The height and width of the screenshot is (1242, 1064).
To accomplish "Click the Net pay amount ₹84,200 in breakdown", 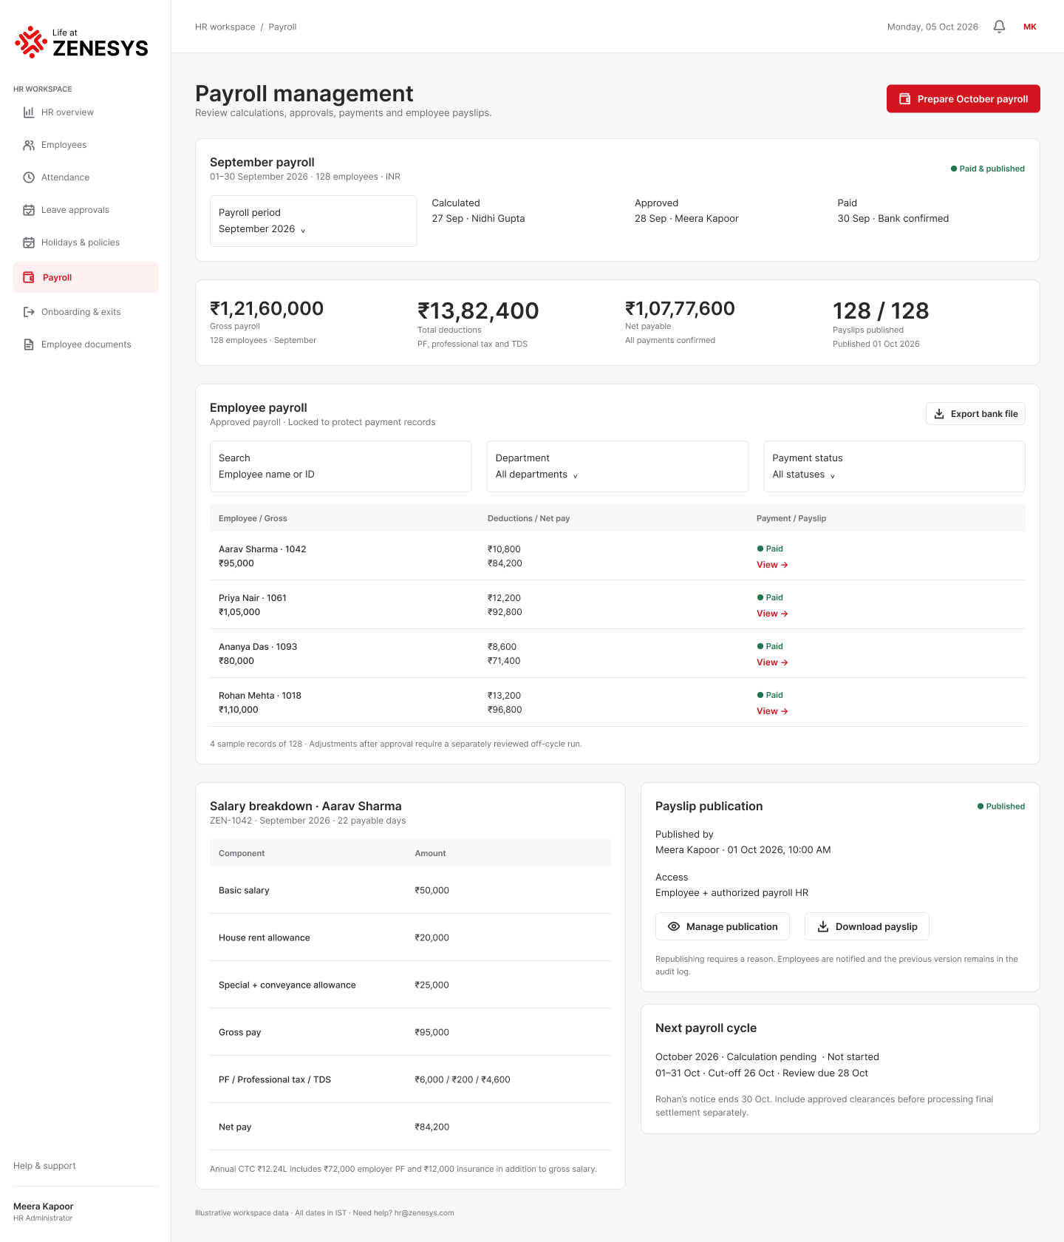I will [432, 1127].
